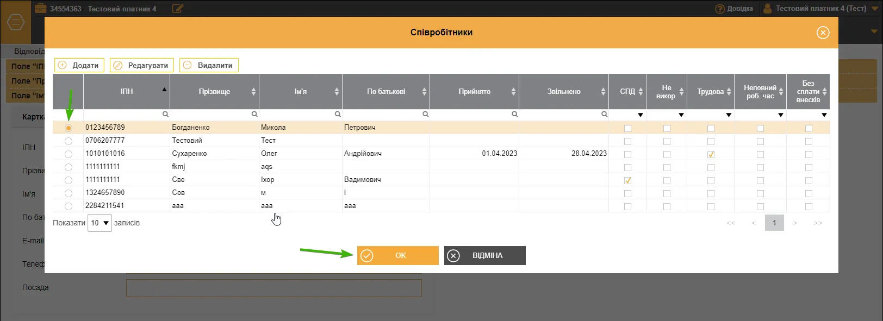Sort by Неповний роб. час column

(x=781, y=92)
